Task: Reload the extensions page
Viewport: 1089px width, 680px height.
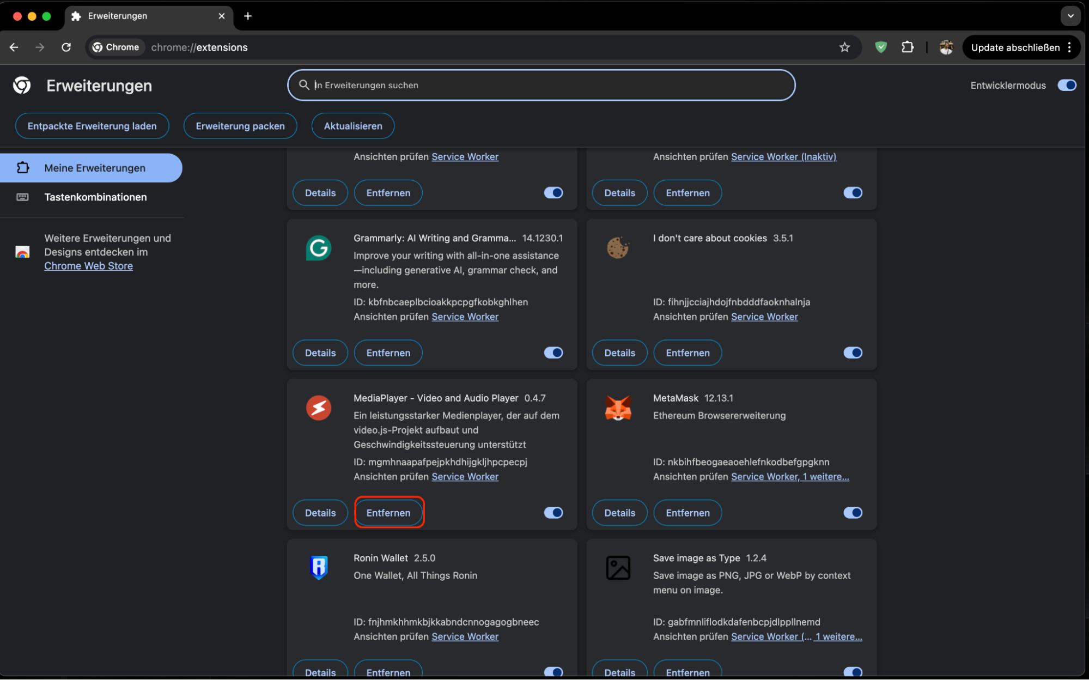Action: pos(66,47)
